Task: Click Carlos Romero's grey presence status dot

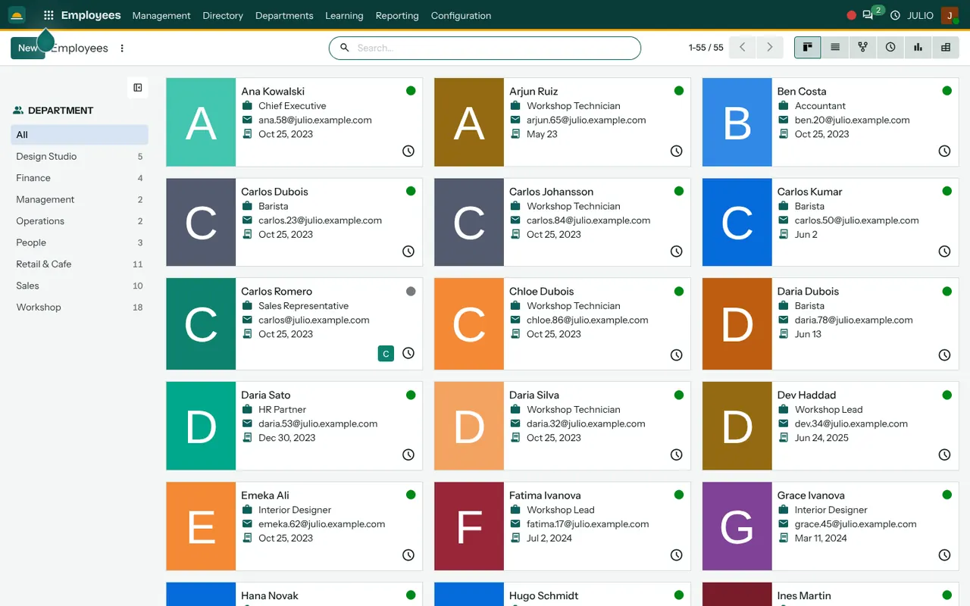Action: [x=411, y=291]
